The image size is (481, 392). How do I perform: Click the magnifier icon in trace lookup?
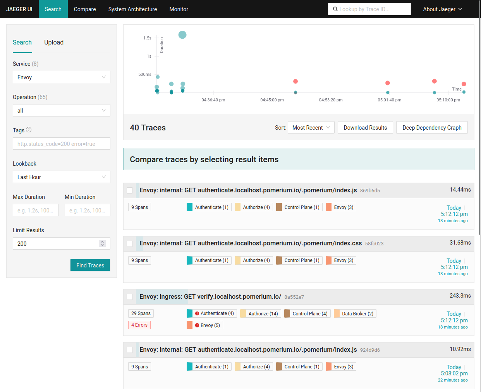point(335,9)
